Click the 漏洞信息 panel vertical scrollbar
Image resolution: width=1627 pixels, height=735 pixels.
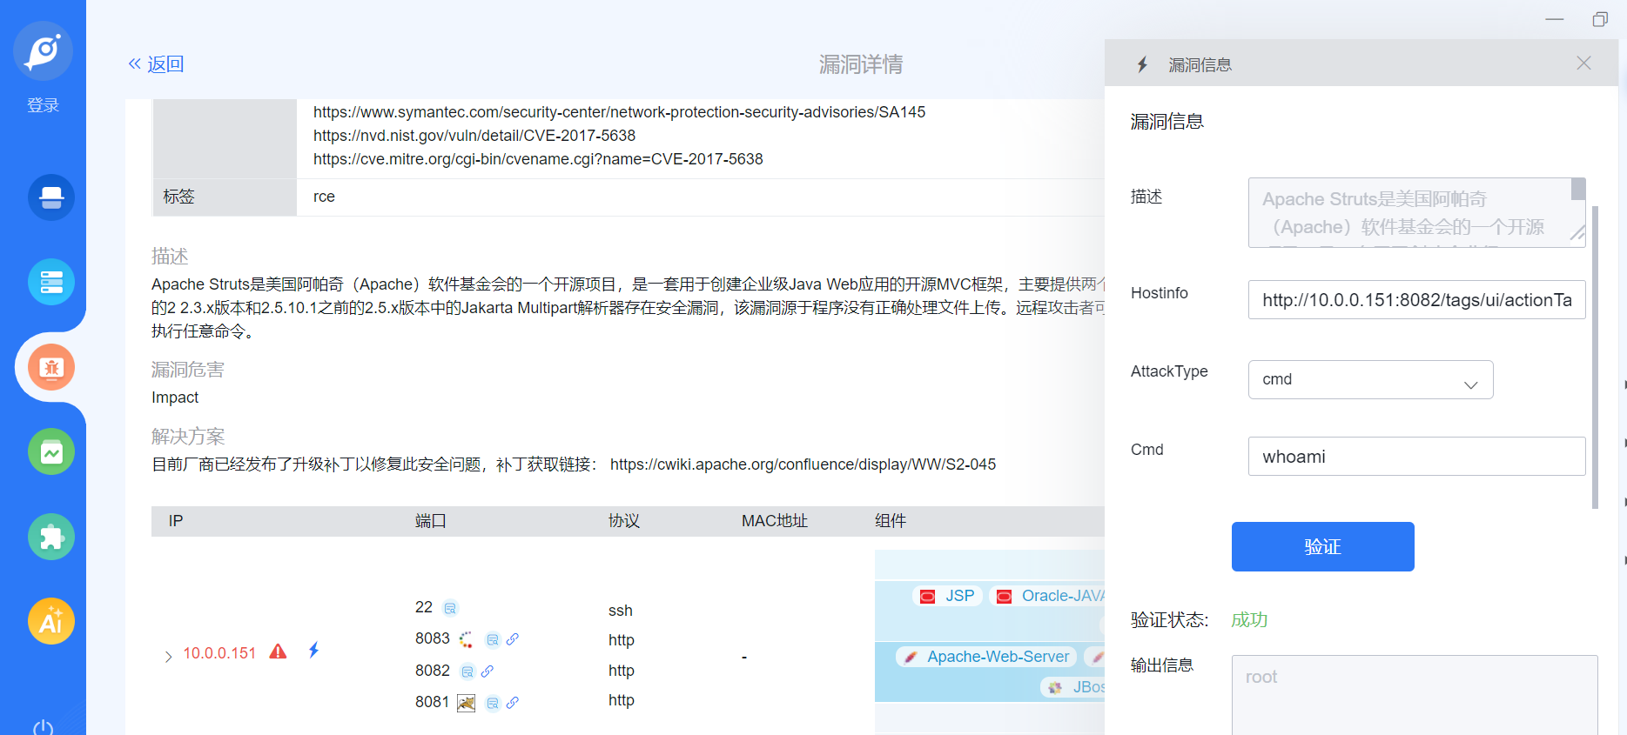click(1595, 357)
